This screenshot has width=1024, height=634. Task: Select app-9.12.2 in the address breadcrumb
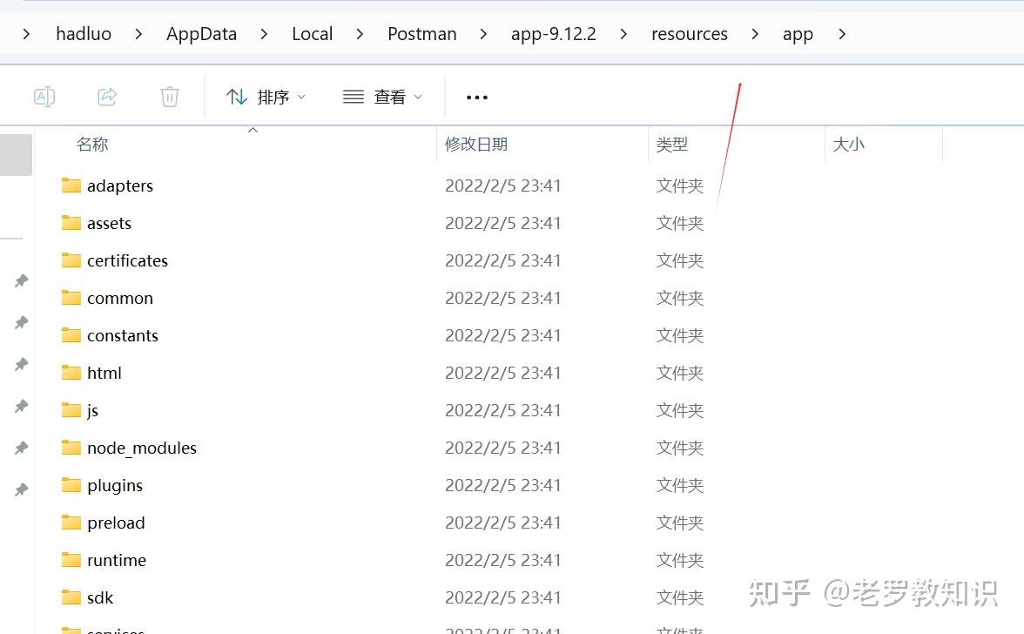(553, 34)
